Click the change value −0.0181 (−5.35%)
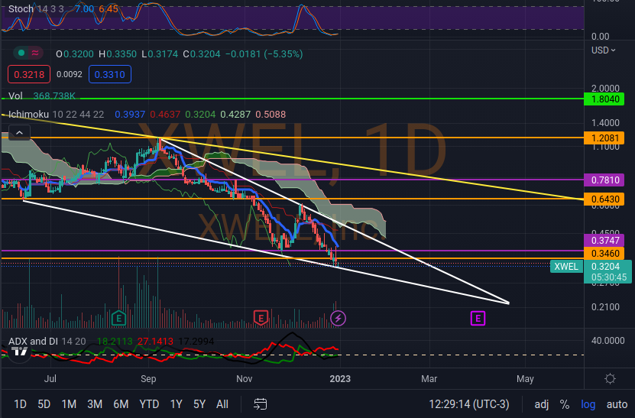The height and width of the screenshot is (418, 635). [x=264, y=53]
